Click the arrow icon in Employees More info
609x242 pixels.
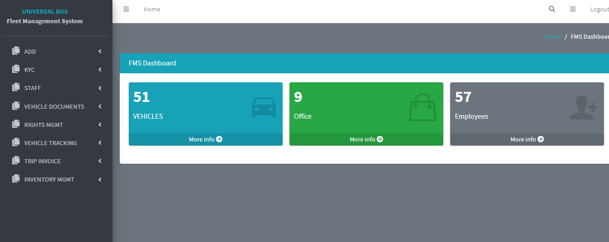tap(541, 139)
